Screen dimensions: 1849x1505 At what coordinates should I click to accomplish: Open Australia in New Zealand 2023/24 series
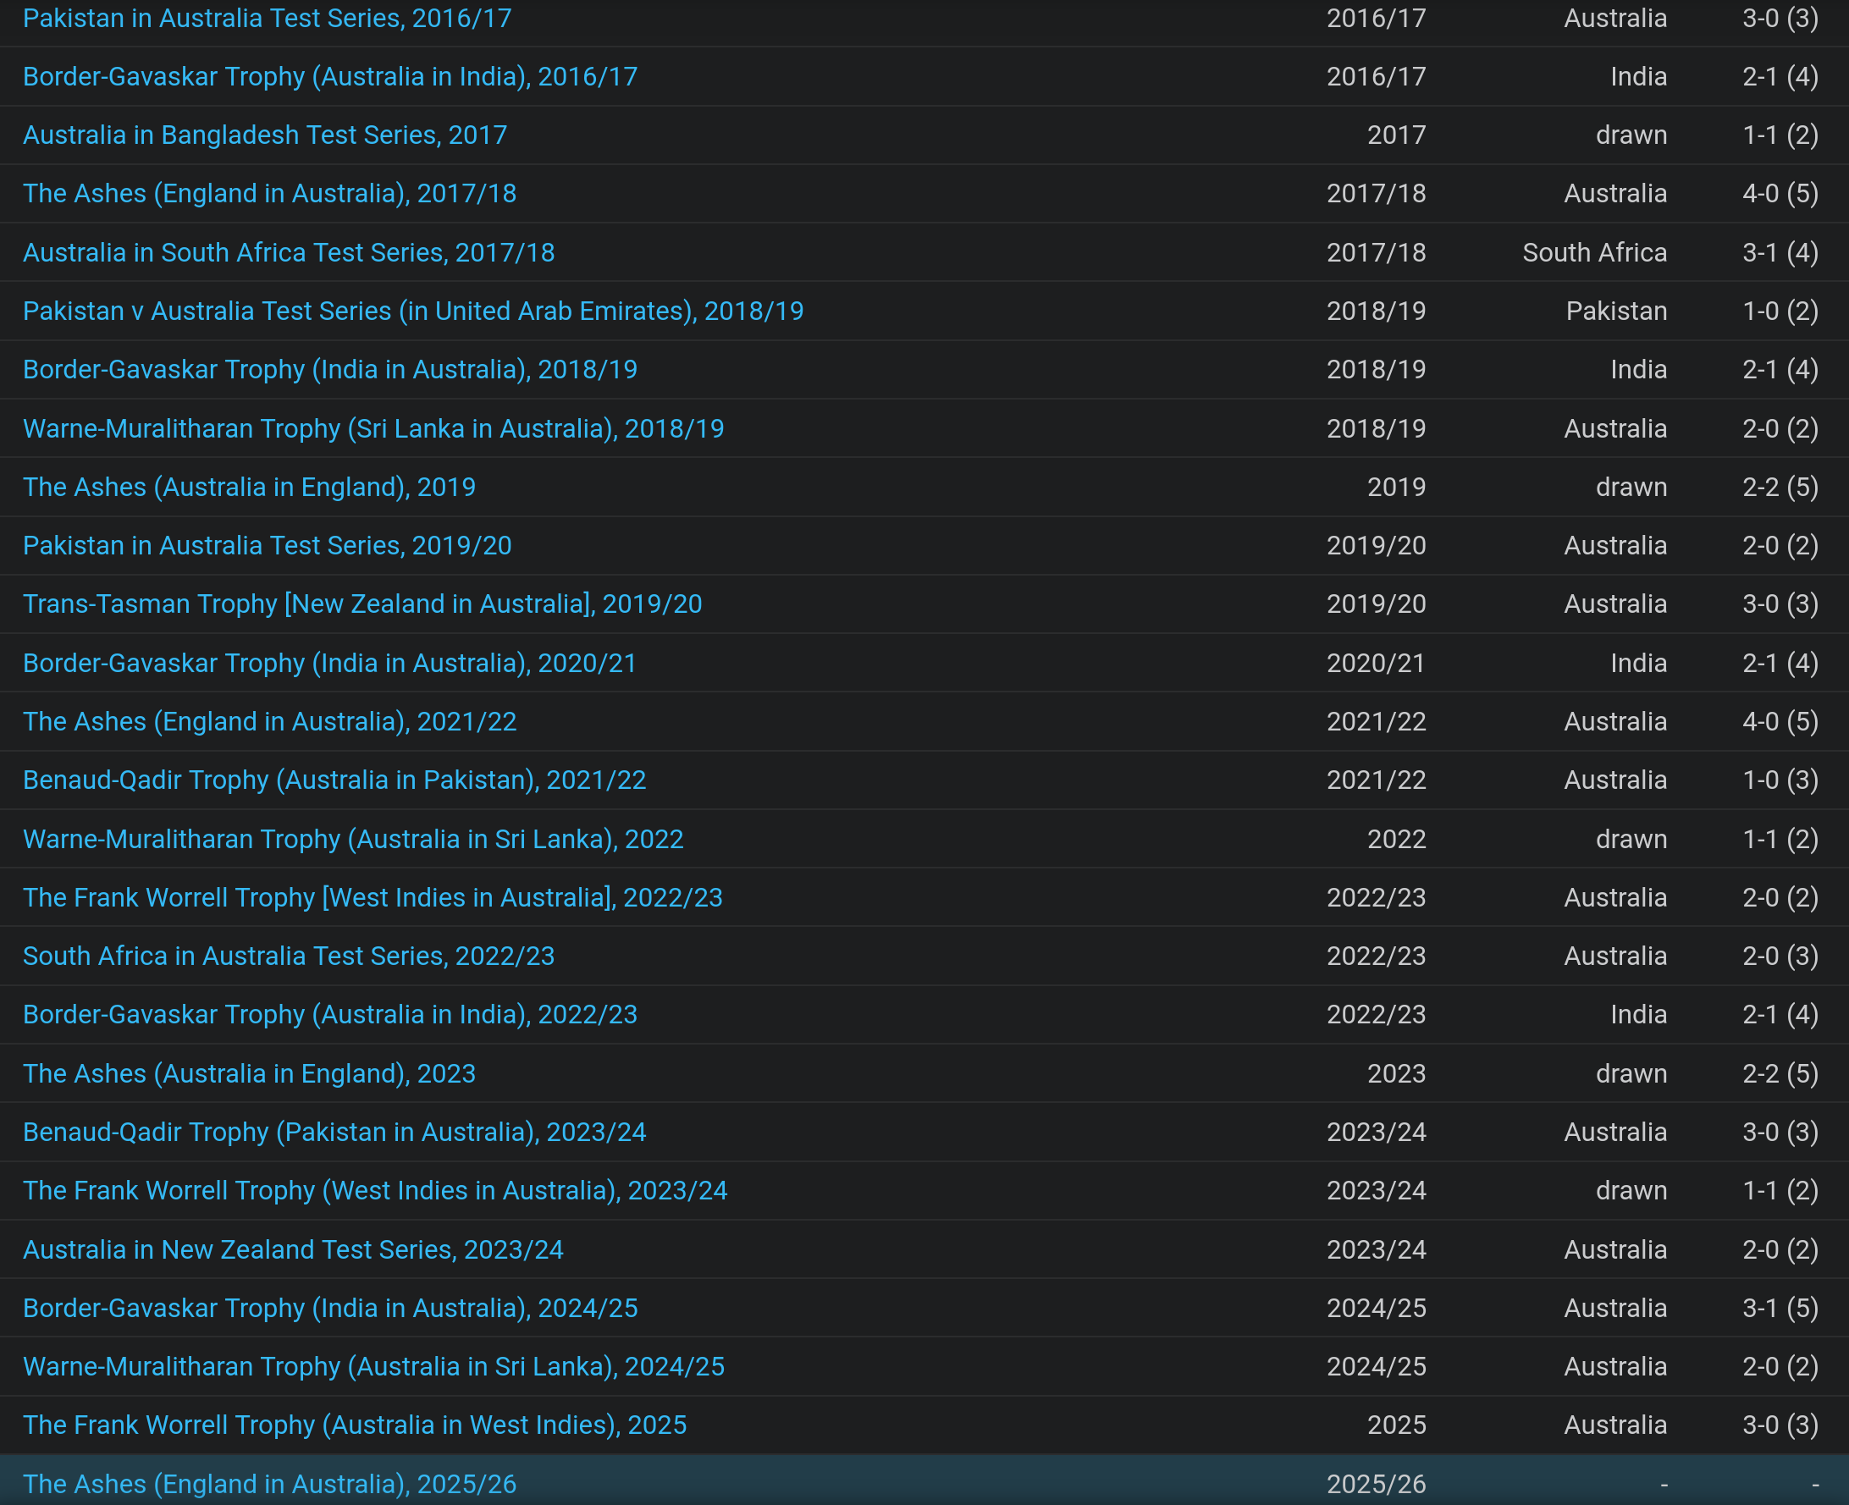[293, 1249]
